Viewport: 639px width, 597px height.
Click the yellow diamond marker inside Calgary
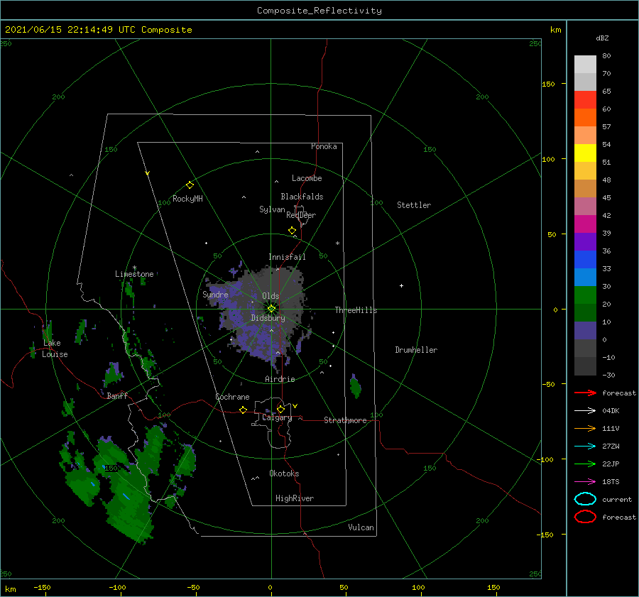[280, 409]
